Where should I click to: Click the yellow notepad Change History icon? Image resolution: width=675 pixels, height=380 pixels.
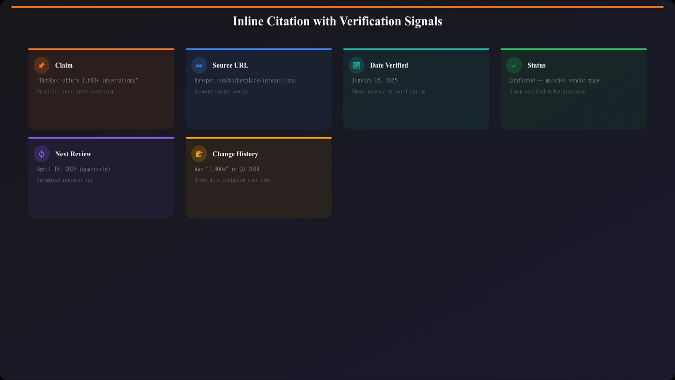tap(199, 154)
